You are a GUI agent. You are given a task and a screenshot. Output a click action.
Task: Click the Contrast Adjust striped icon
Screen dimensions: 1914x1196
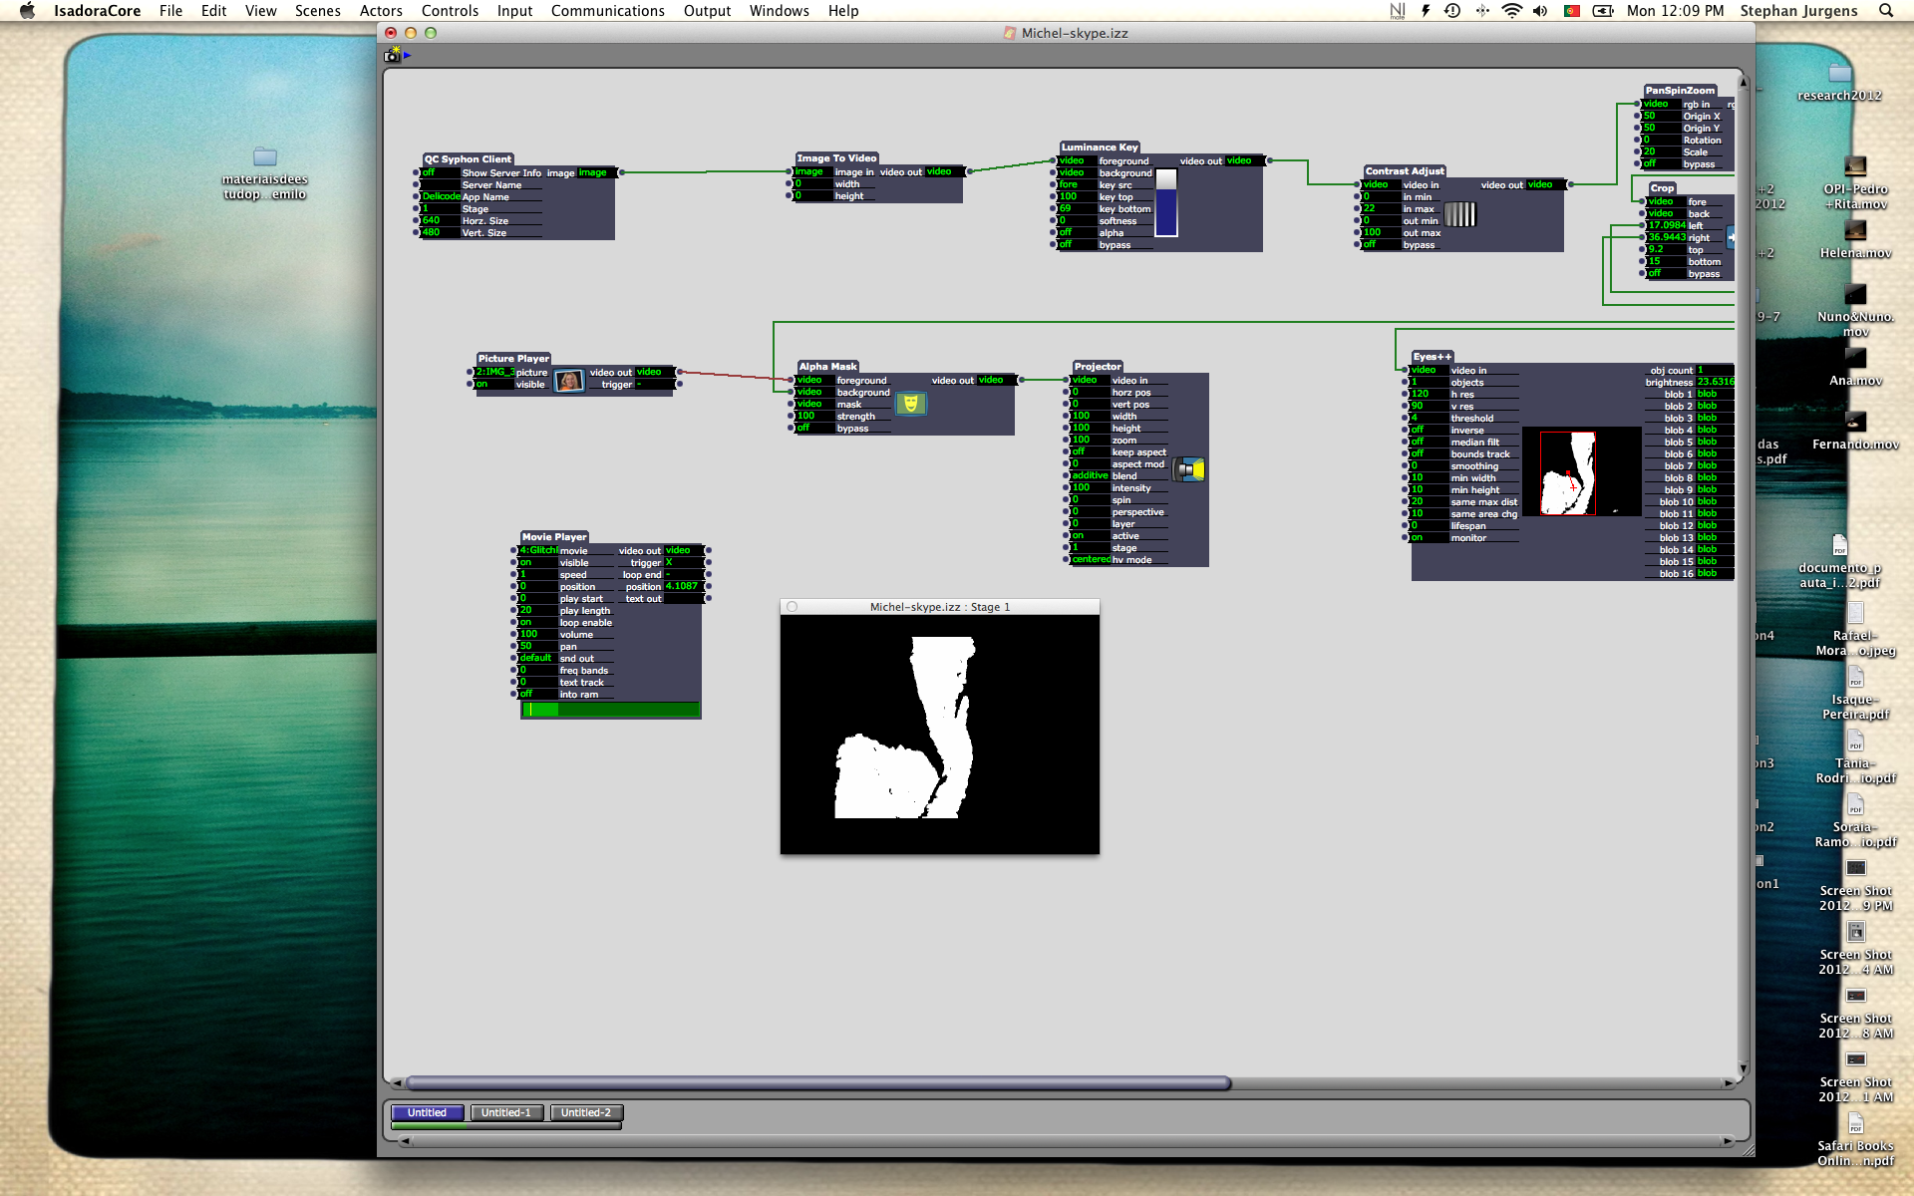pos(1459,214)
